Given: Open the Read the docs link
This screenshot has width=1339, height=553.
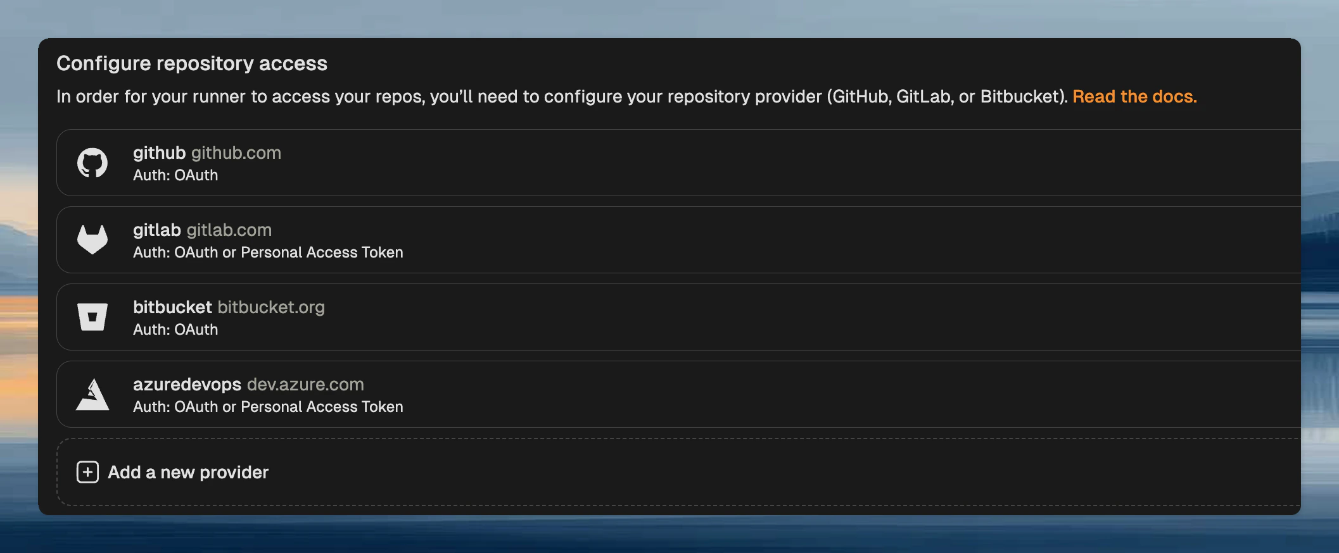Looking at the screenshot, I should 1134,96.
